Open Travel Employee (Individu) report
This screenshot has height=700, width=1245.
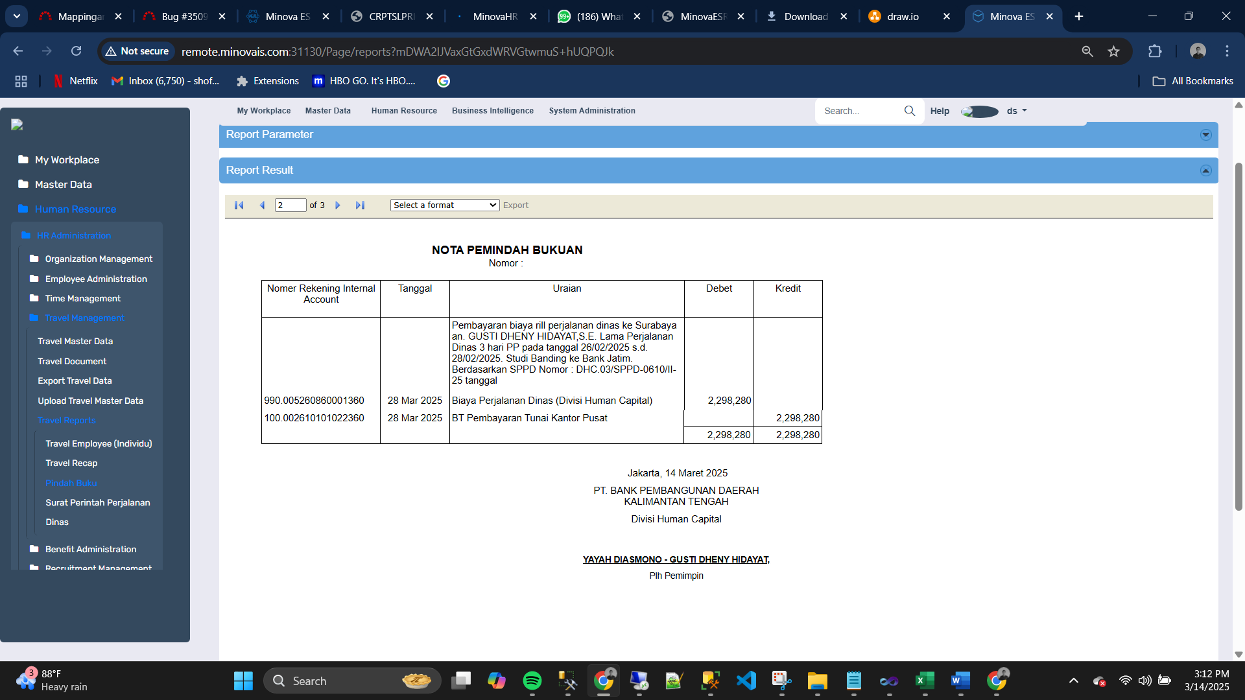(99, 443)
